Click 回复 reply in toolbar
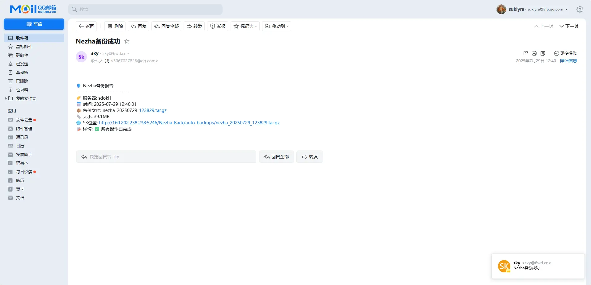The image size is (591, 285). [x=138, y=26]
